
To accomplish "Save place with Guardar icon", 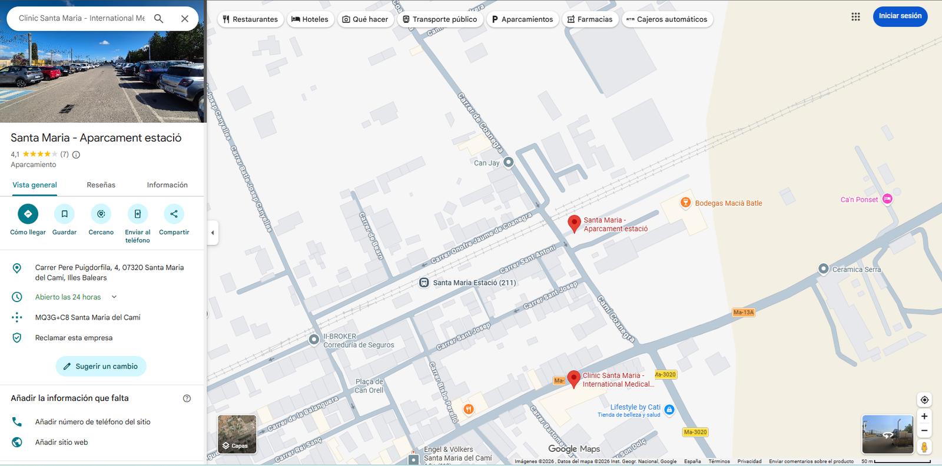I will click(x=64, y=214).
